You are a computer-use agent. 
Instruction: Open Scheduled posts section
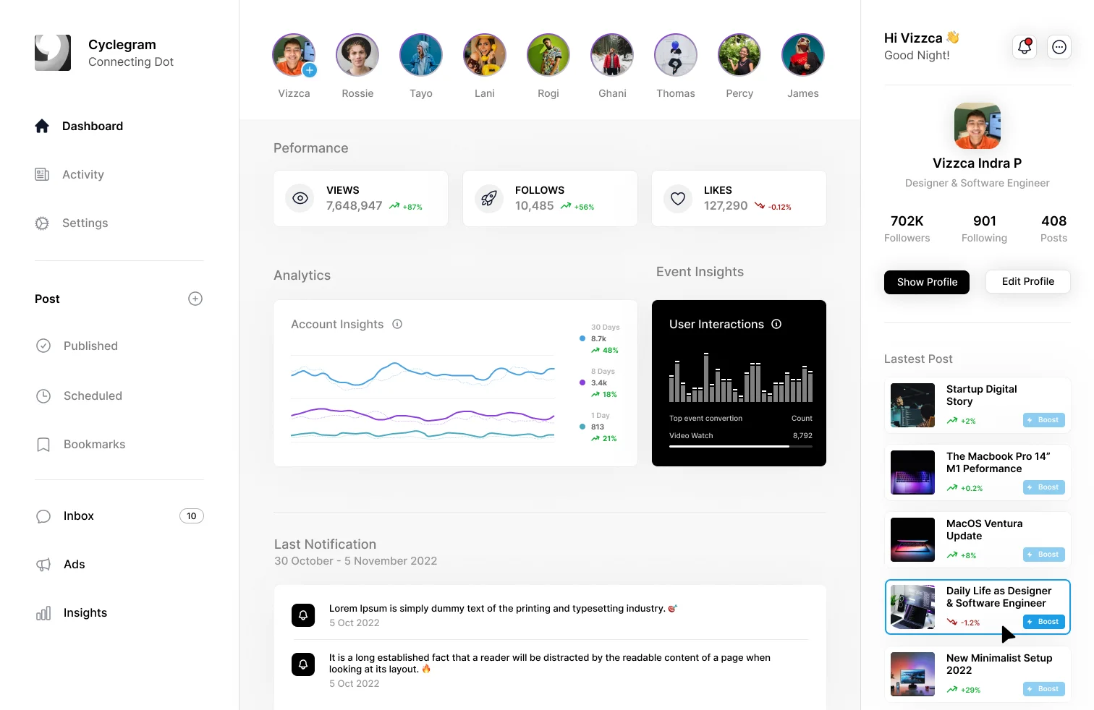click(x=93, y=395)
